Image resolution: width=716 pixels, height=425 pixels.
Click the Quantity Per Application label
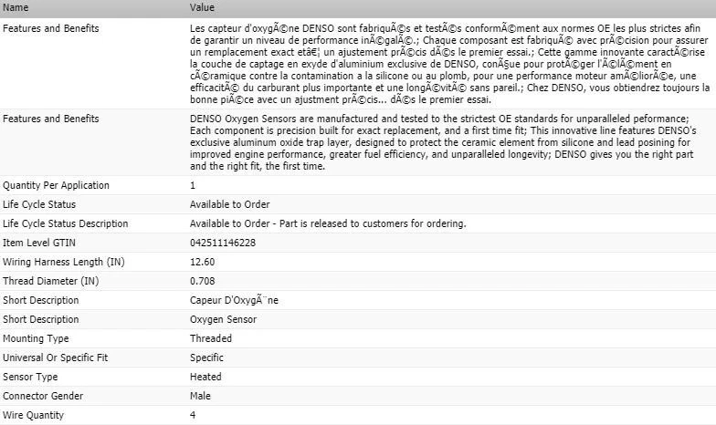click(x=56, y=185)
